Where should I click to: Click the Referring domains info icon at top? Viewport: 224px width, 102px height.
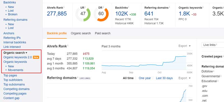pyautogui.click(x=169, y=7)
